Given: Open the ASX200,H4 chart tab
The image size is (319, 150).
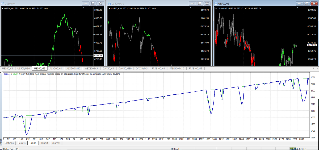Looking at the screenshot, I should [56, 69].
